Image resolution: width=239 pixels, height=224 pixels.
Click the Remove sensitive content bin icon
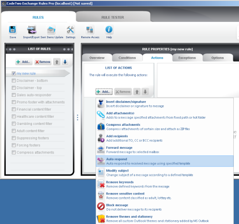click(x=101, y=195)
